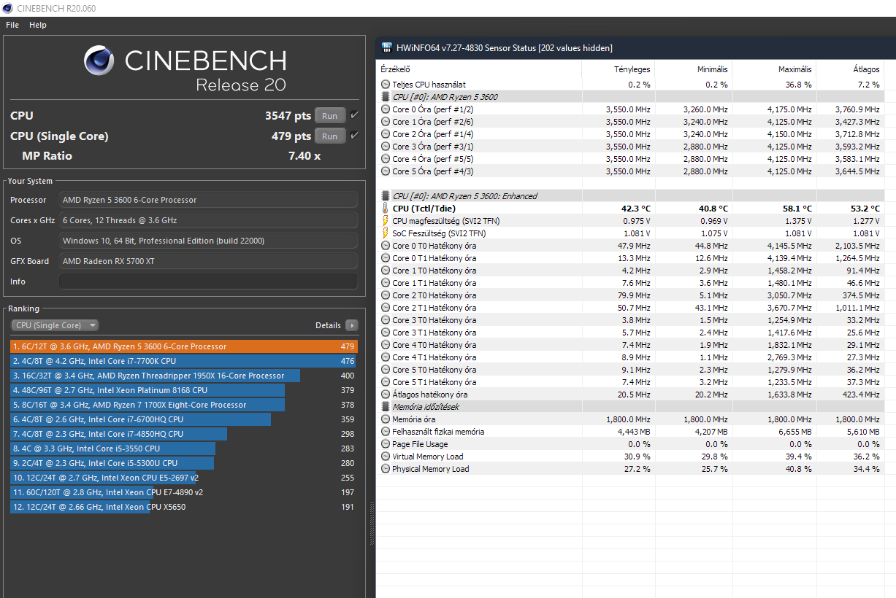This screenshot has width=896, height=598.
Task: Open the CPU (Single Core) ranking dropdown
Action: (55, 325)
